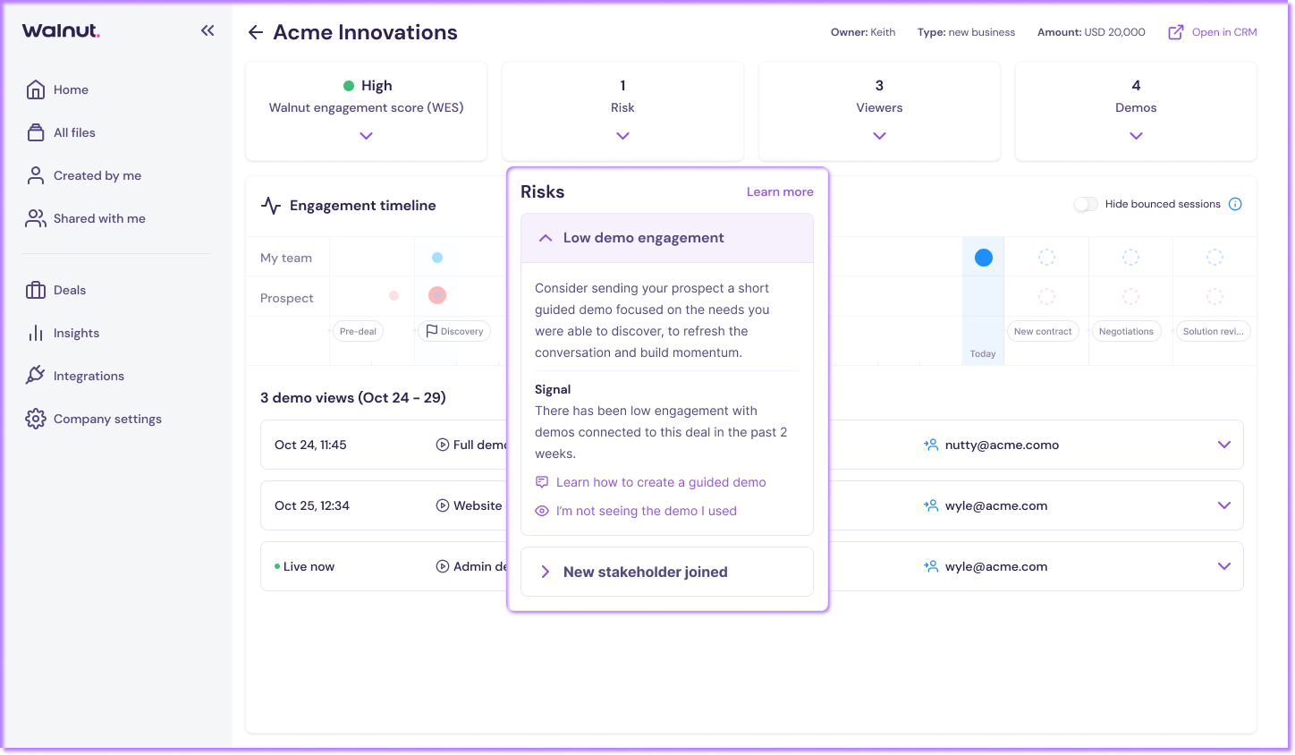Click add-viewer icon next to nutty@acme.como
Viewport: 1295px width, 755px height.
[931, 445]
